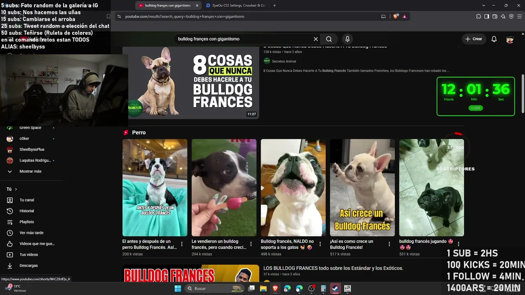Open a new browser tab
Screen dimensions: 525x295
point(274,5)
